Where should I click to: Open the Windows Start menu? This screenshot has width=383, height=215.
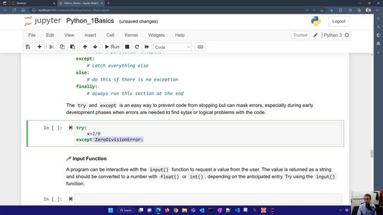point(111,210)
